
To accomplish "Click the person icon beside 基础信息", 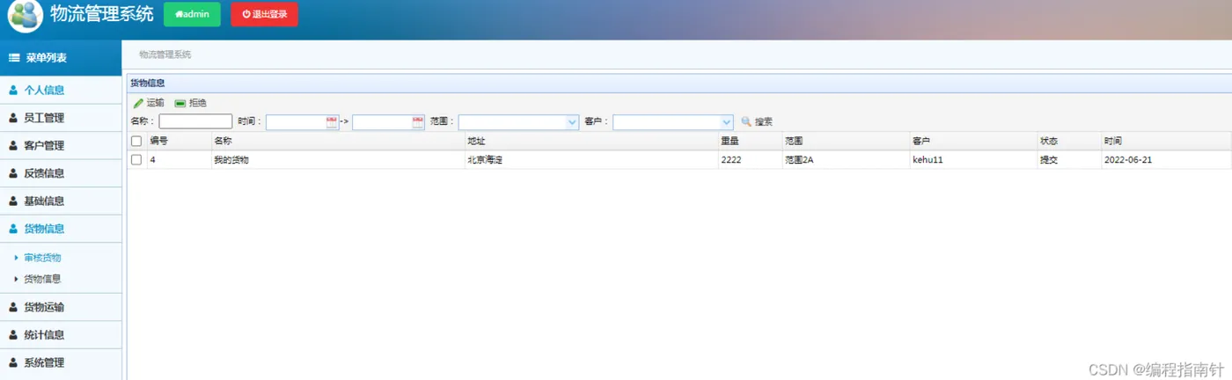I will (13, 201).
